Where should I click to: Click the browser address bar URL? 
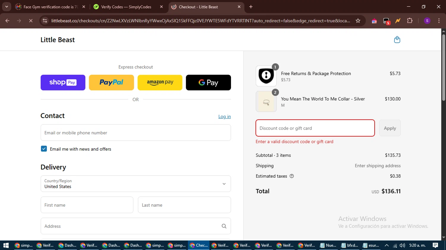(x=201, y=21)
